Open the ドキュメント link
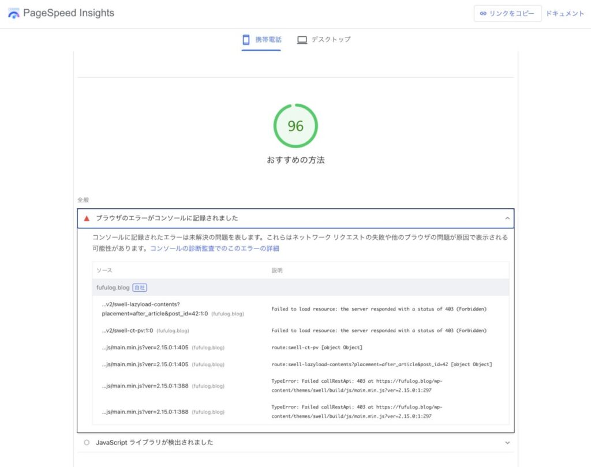The image size is (591, 467). 565,13
